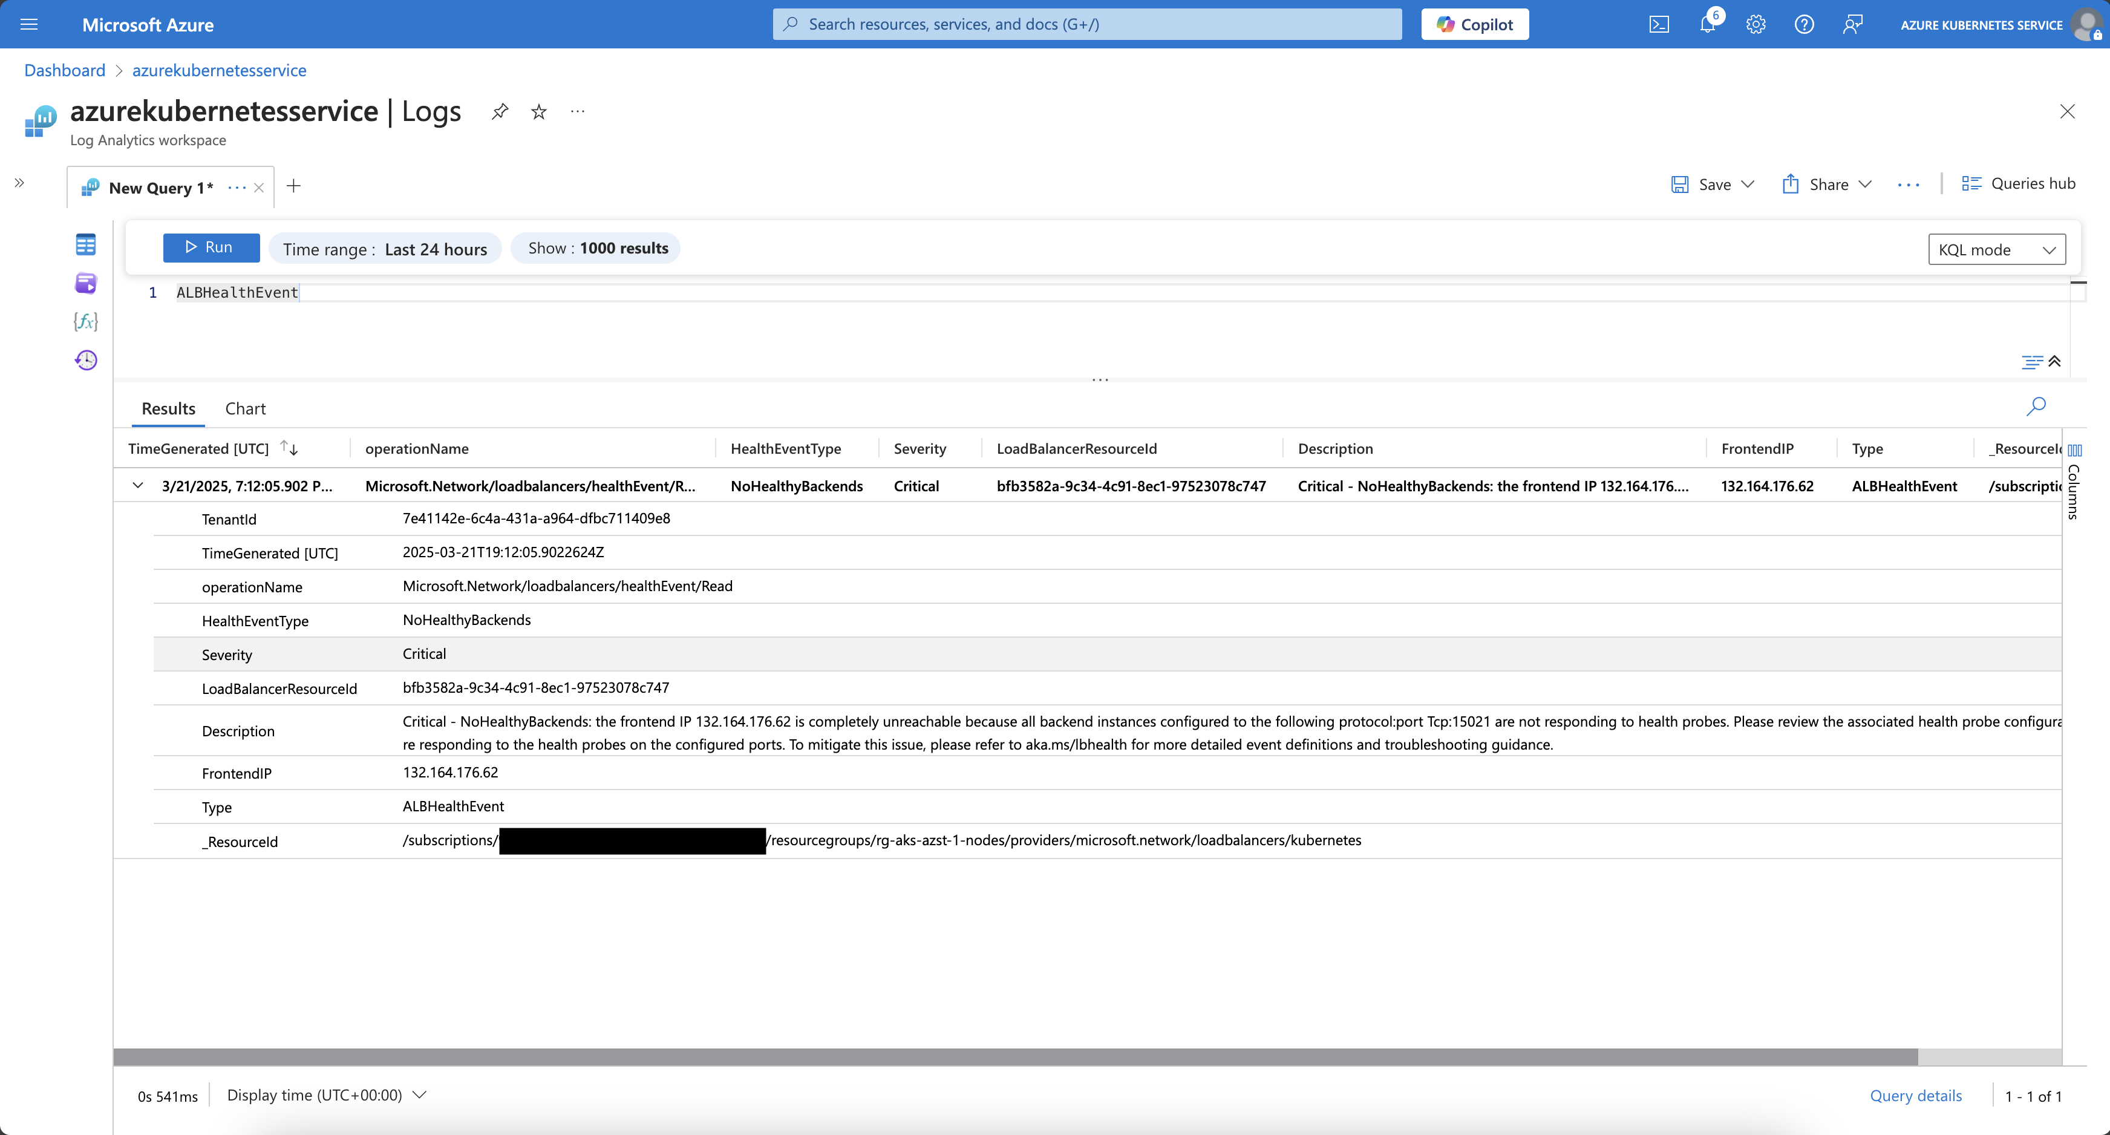
Task: Open the Functions fx icon in sidebar
Action: coord(85,321)
